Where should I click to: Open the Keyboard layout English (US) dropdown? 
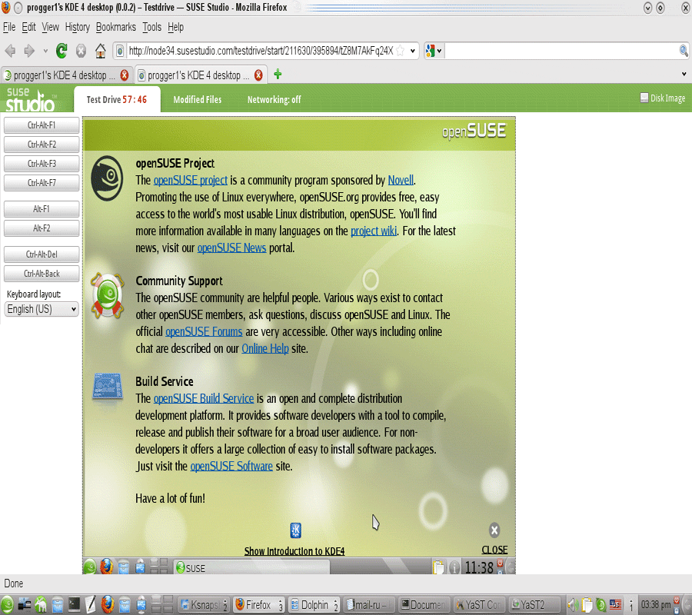[42, 309]
